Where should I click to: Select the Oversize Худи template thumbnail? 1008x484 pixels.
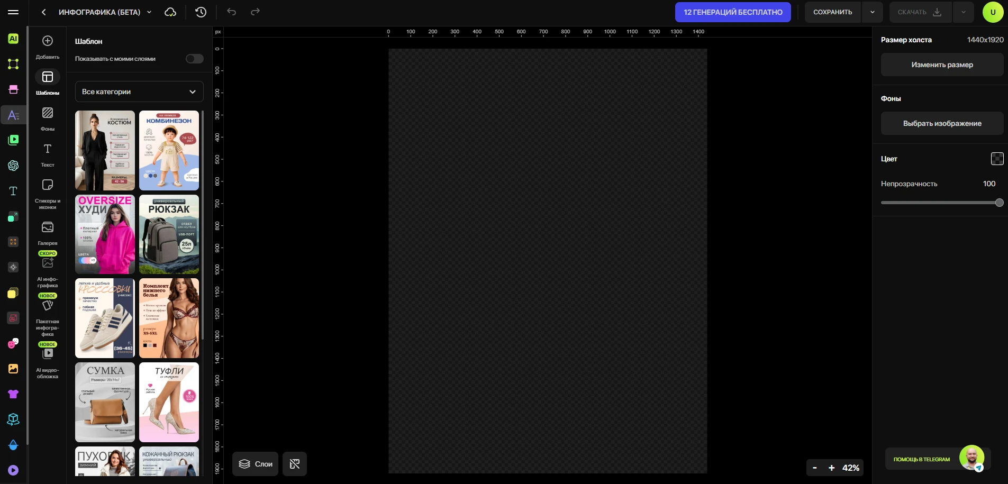105,234
